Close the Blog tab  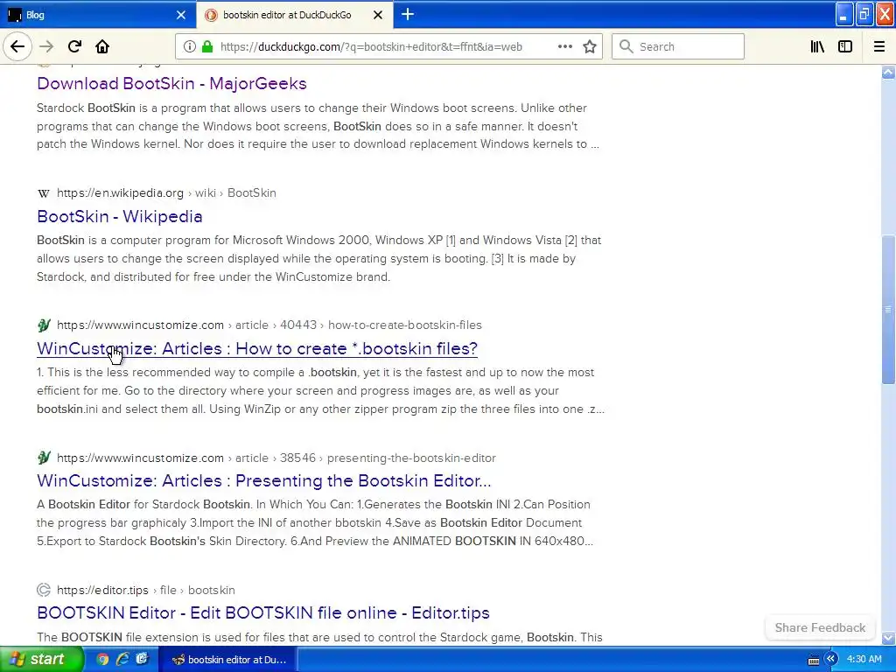point(181,15)
